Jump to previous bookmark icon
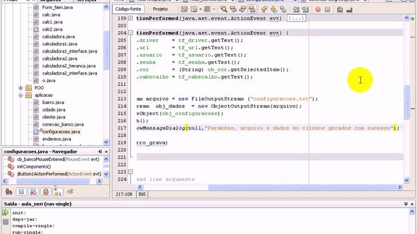 [264, 9]
